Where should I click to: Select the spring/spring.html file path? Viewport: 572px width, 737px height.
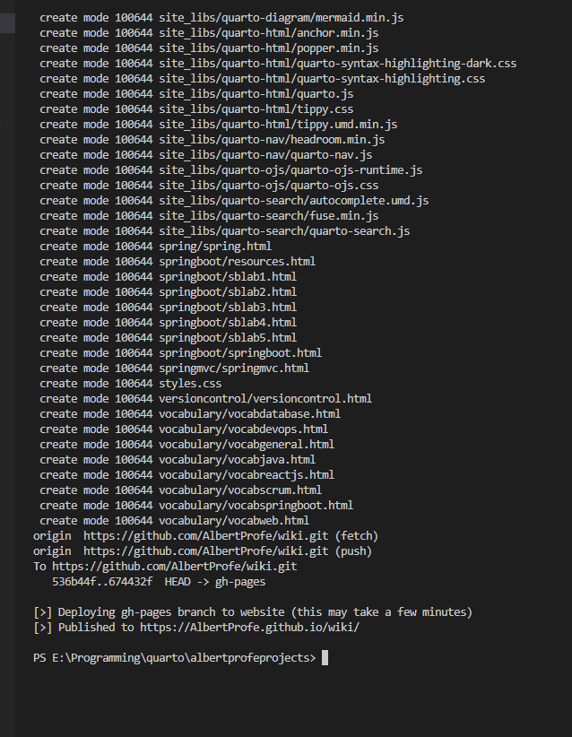pyautogui.click(x=215, y=247)
